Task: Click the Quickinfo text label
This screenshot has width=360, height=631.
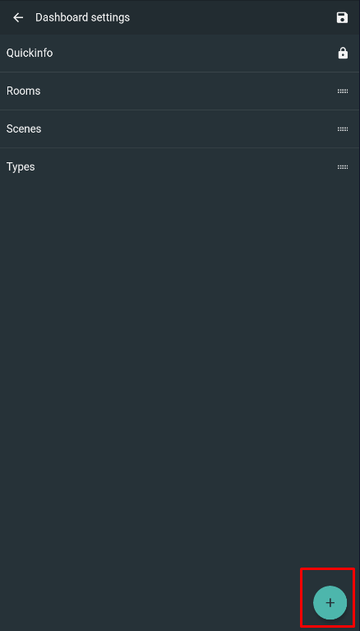Action: click(30, 53)
